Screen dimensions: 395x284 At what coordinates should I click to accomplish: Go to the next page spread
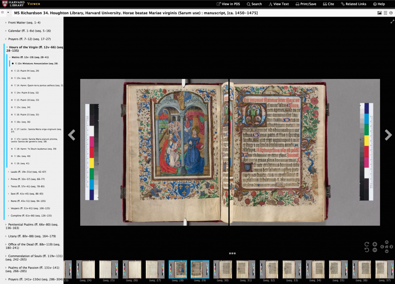(x=388, y=135)
